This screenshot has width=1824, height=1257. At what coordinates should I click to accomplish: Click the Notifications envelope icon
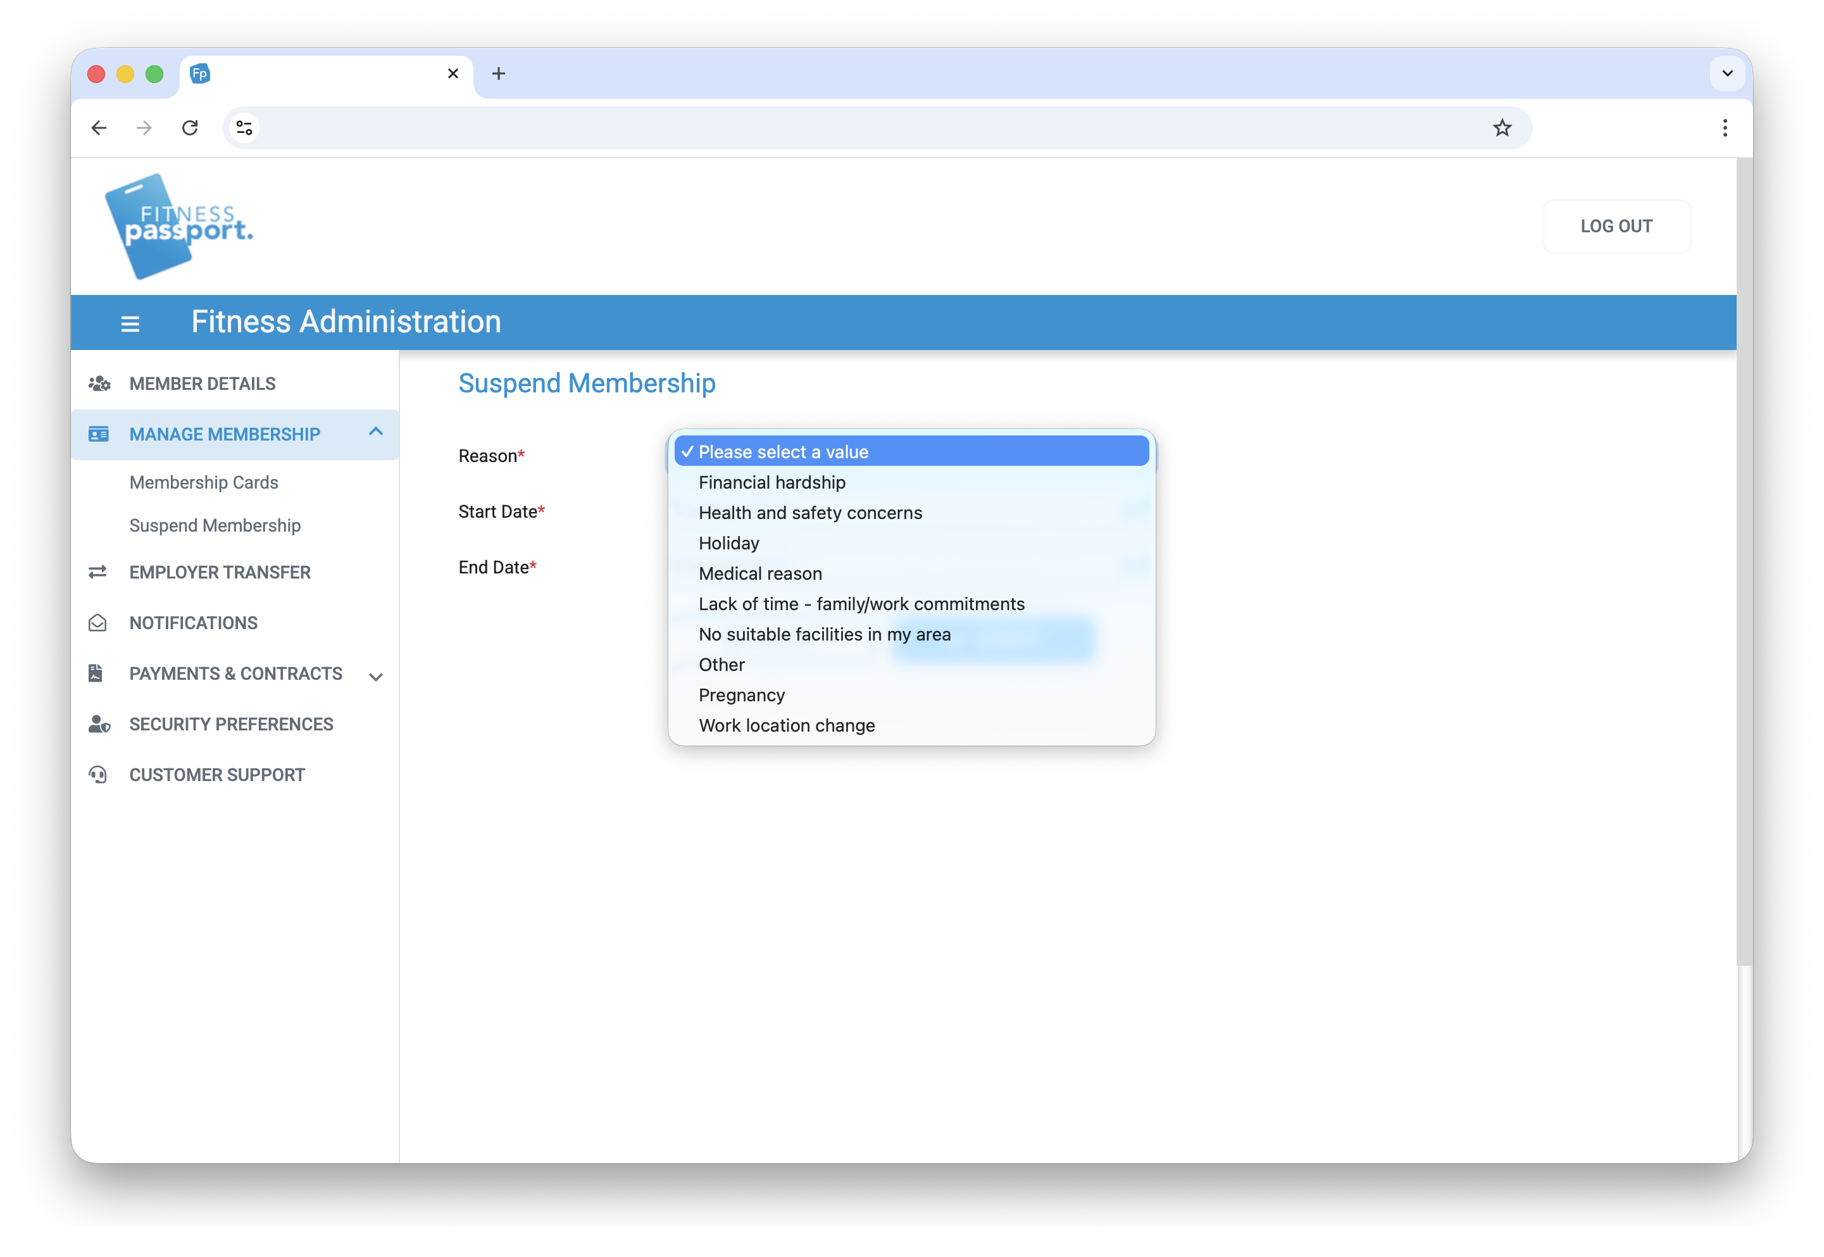click(97, 623)
